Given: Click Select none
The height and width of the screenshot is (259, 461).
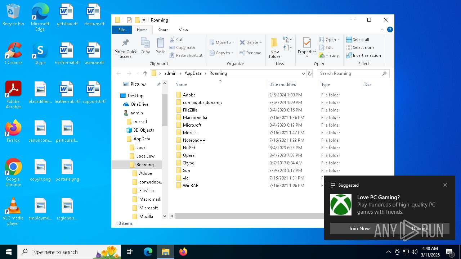Looking at the screenshot, I should pyautogui.click(x=361, y=47).
